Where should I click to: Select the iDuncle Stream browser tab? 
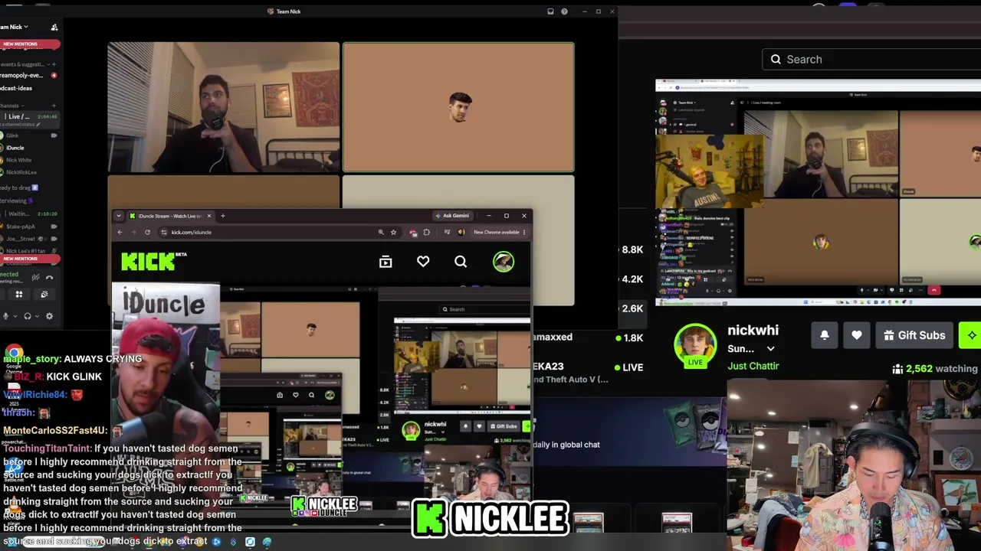tap(169, 216)
